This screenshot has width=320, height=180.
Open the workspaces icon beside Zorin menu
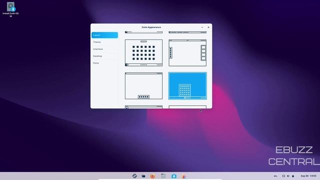143,176
